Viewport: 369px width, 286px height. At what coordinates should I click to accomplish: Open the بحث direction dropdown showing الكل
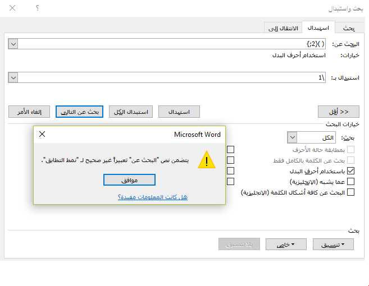[292, 137]
